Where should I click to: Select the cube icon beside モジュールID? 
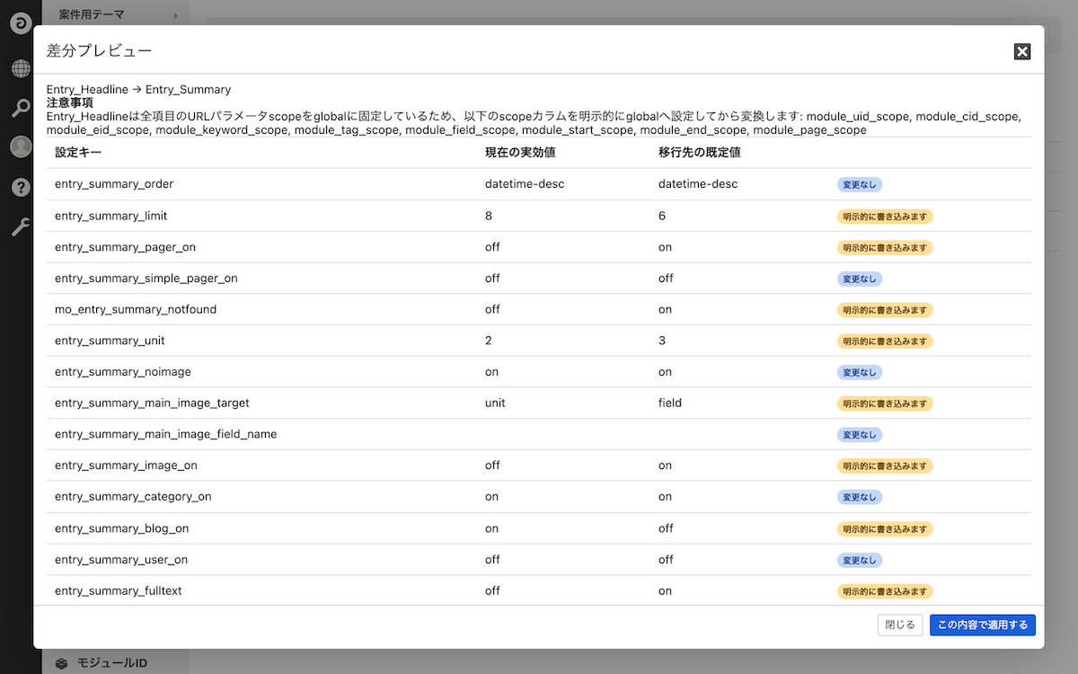pos(61,663)
